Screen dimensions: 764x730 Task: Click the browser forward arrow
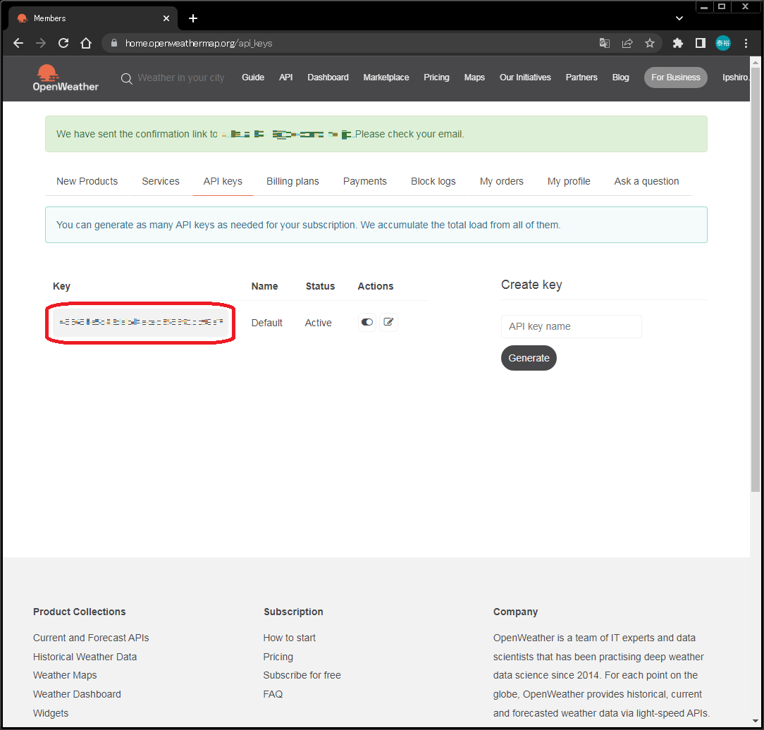click(41, 44)
